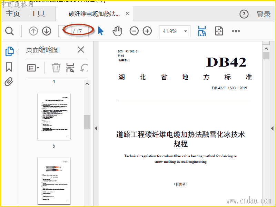Click the English title Technical regulation line
The width and height of the screenshot is (276, 207).
tap(180, 156)
